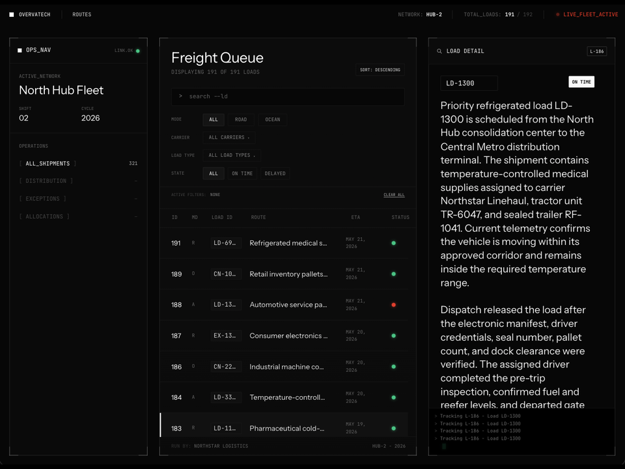Open the ALL LOAD TYPES dropdown
This screenshot has width=625, height=469.
pyautogui.click(x=232, y=156)
